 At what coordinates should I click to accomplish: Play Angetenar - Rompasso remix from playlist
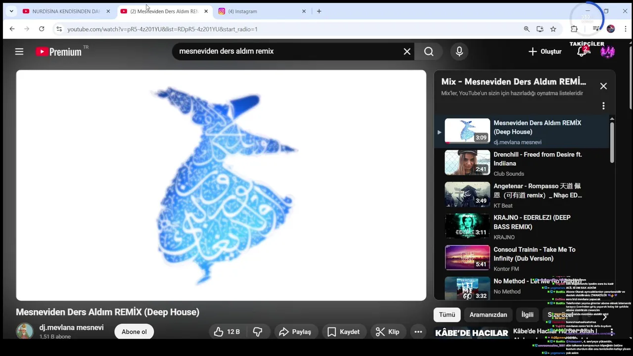coord(522,195)
